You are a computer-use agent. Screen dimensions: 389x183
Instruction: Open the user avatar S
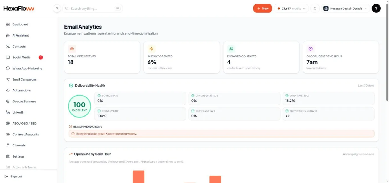pos(376,9)
